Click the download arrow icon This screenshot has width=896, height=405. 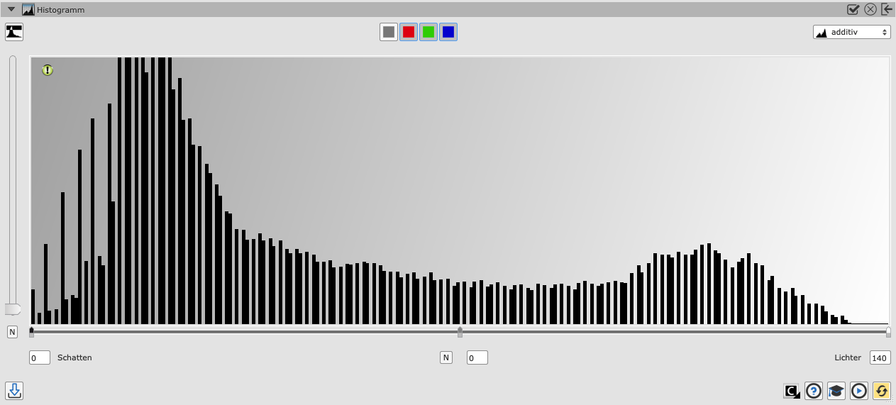pyautogui.click(x=14, y=390)
